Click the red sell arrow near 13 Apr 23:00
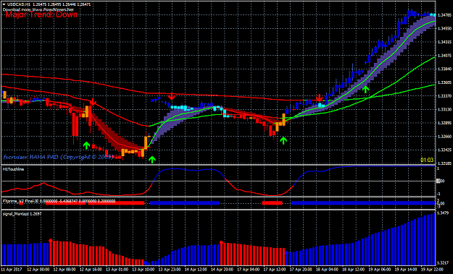This screenshot has width=453, height=274. [x=172, y=97]
